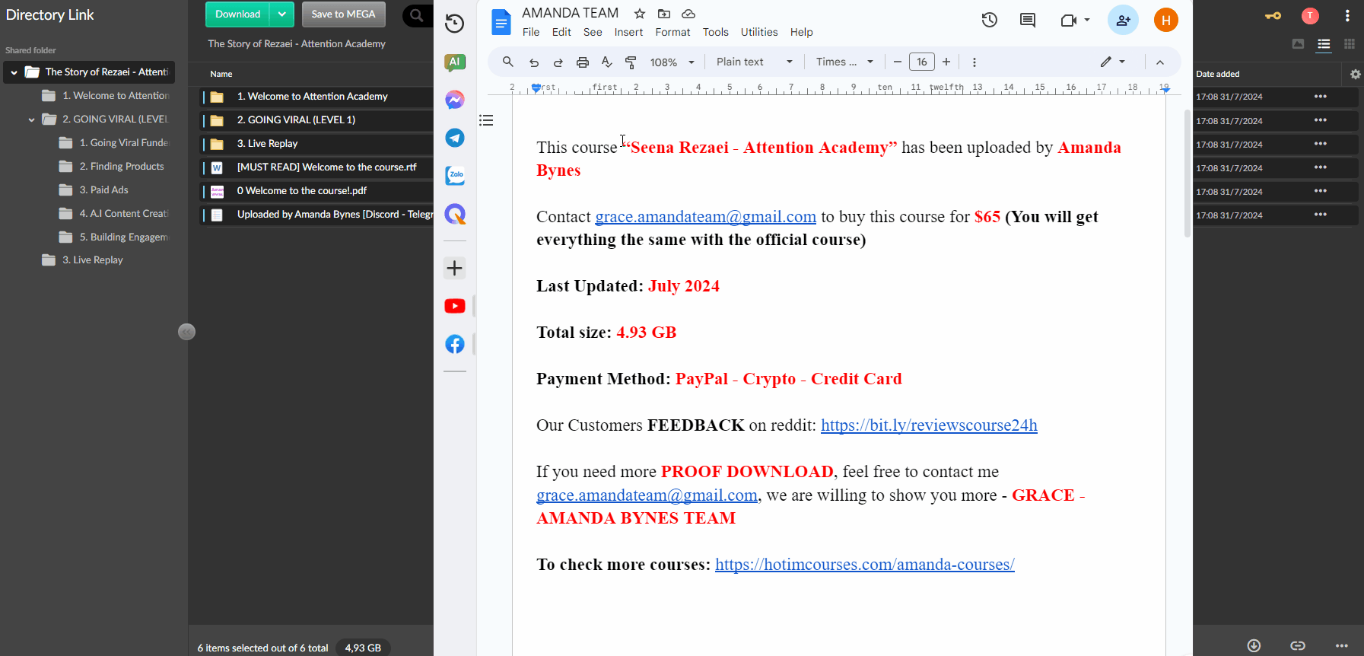Star the AMANDA TEAM document
The image size is (1364, 656).
pyautogui.click(x=640, y=14)
